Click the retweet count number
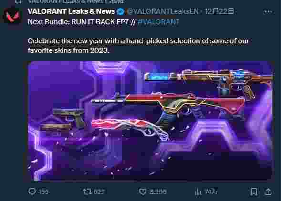 click(x=99, y=191)
